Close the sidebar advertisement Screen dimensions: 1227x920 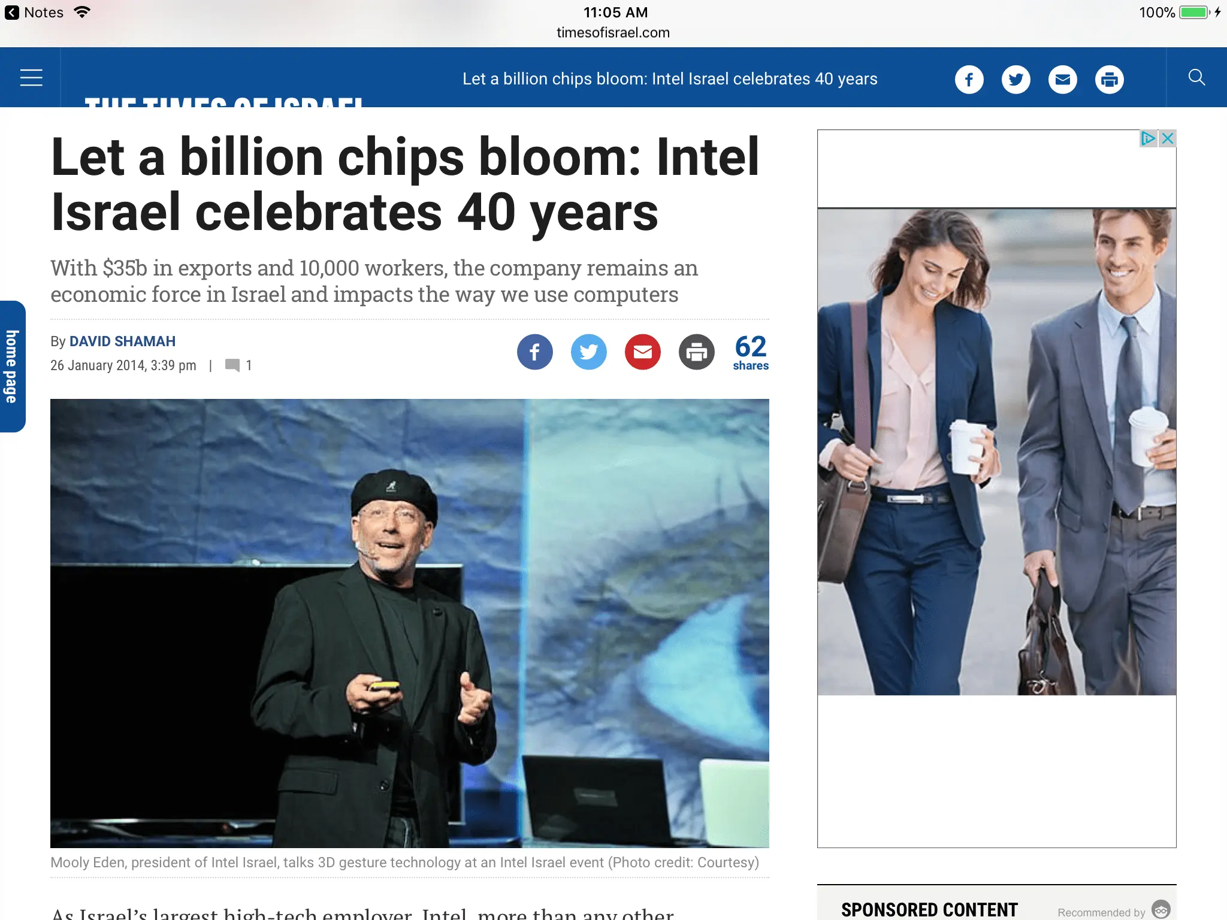pyautogui.click(x=1167, y=138)
